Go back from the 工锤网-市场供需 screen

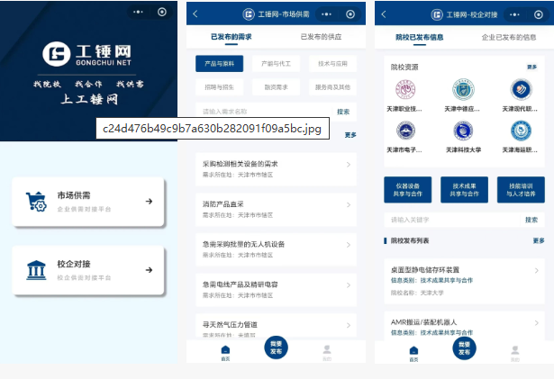click(195, 14)
